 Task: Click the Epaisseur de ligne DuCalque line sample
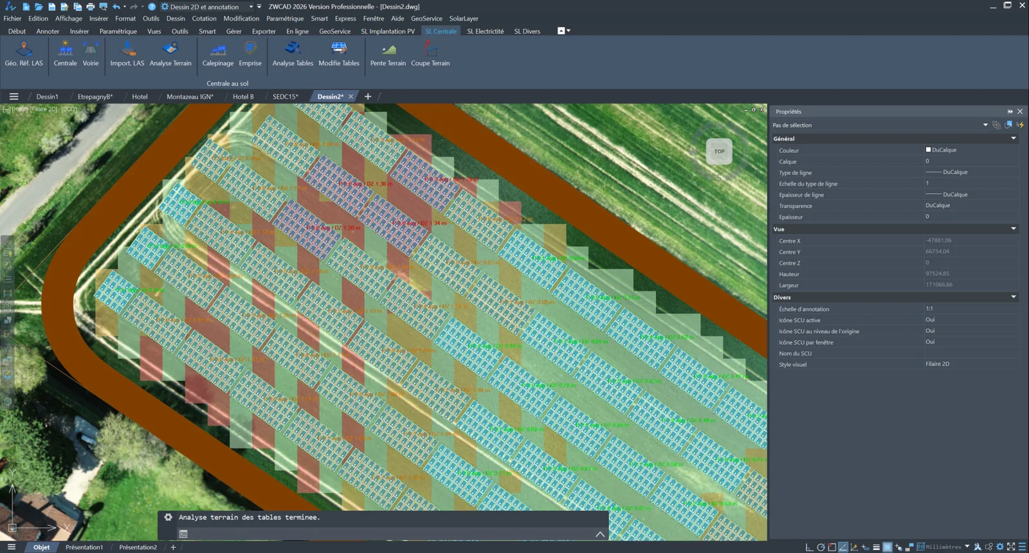tap(934, 194)
